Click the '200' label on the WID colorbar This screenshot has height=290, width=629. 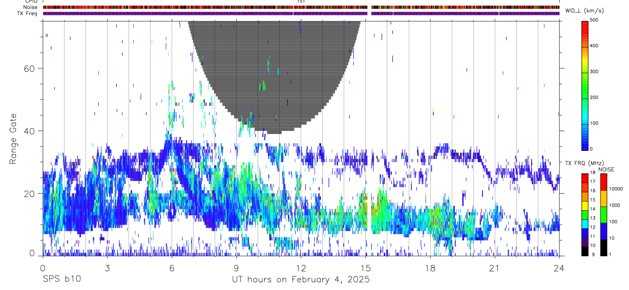click(594, 97)
